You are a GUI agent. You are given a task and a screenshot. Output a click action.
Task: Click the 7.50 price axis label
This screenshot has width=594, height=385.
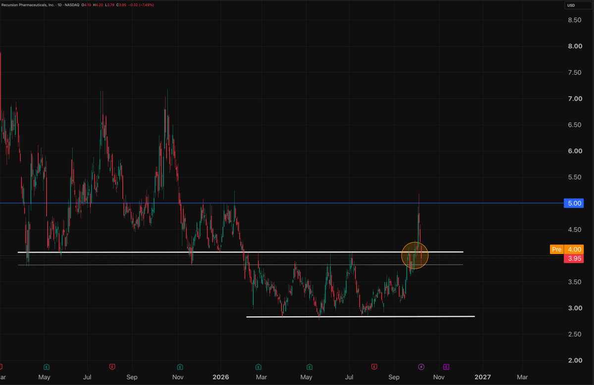click(x=574, y=73)
